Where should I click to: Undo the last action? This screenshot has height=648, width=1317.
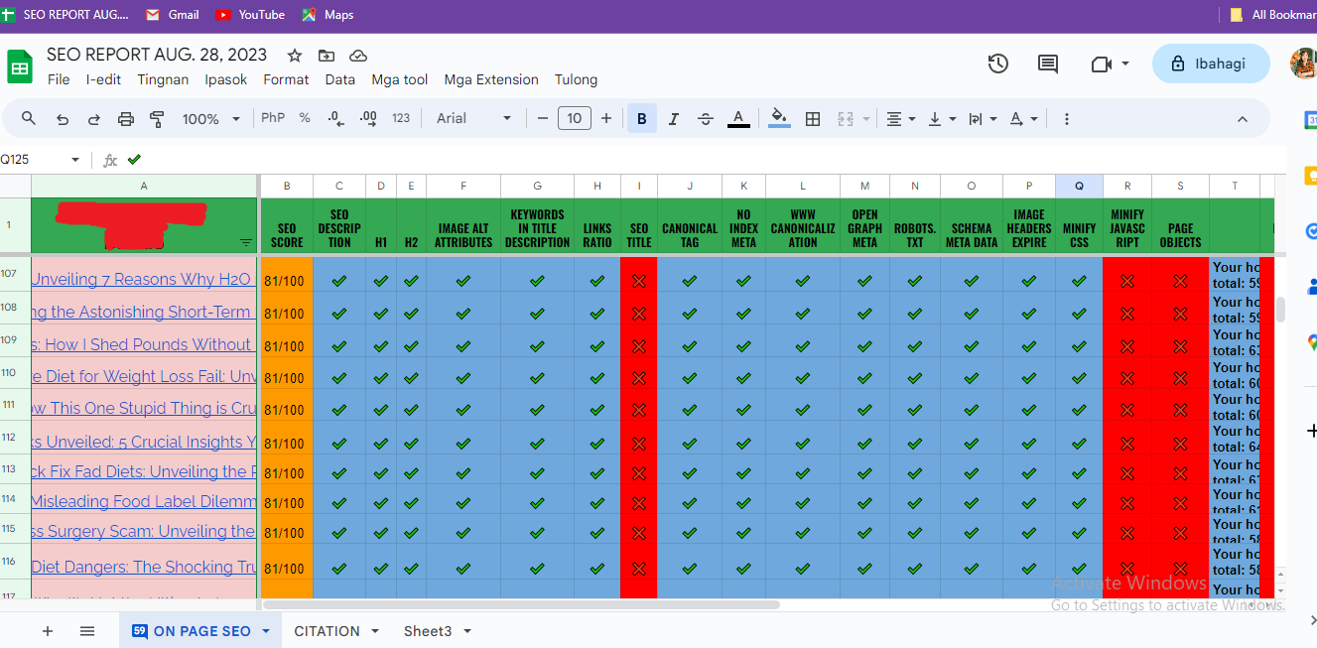pos(63,119)
